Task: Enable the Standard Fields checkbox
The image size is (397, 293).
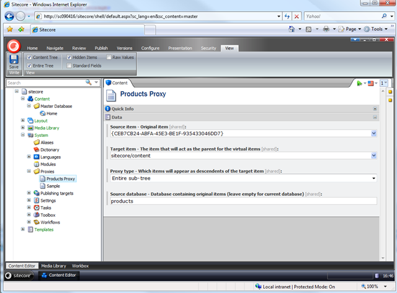Action: click(69, 66)
